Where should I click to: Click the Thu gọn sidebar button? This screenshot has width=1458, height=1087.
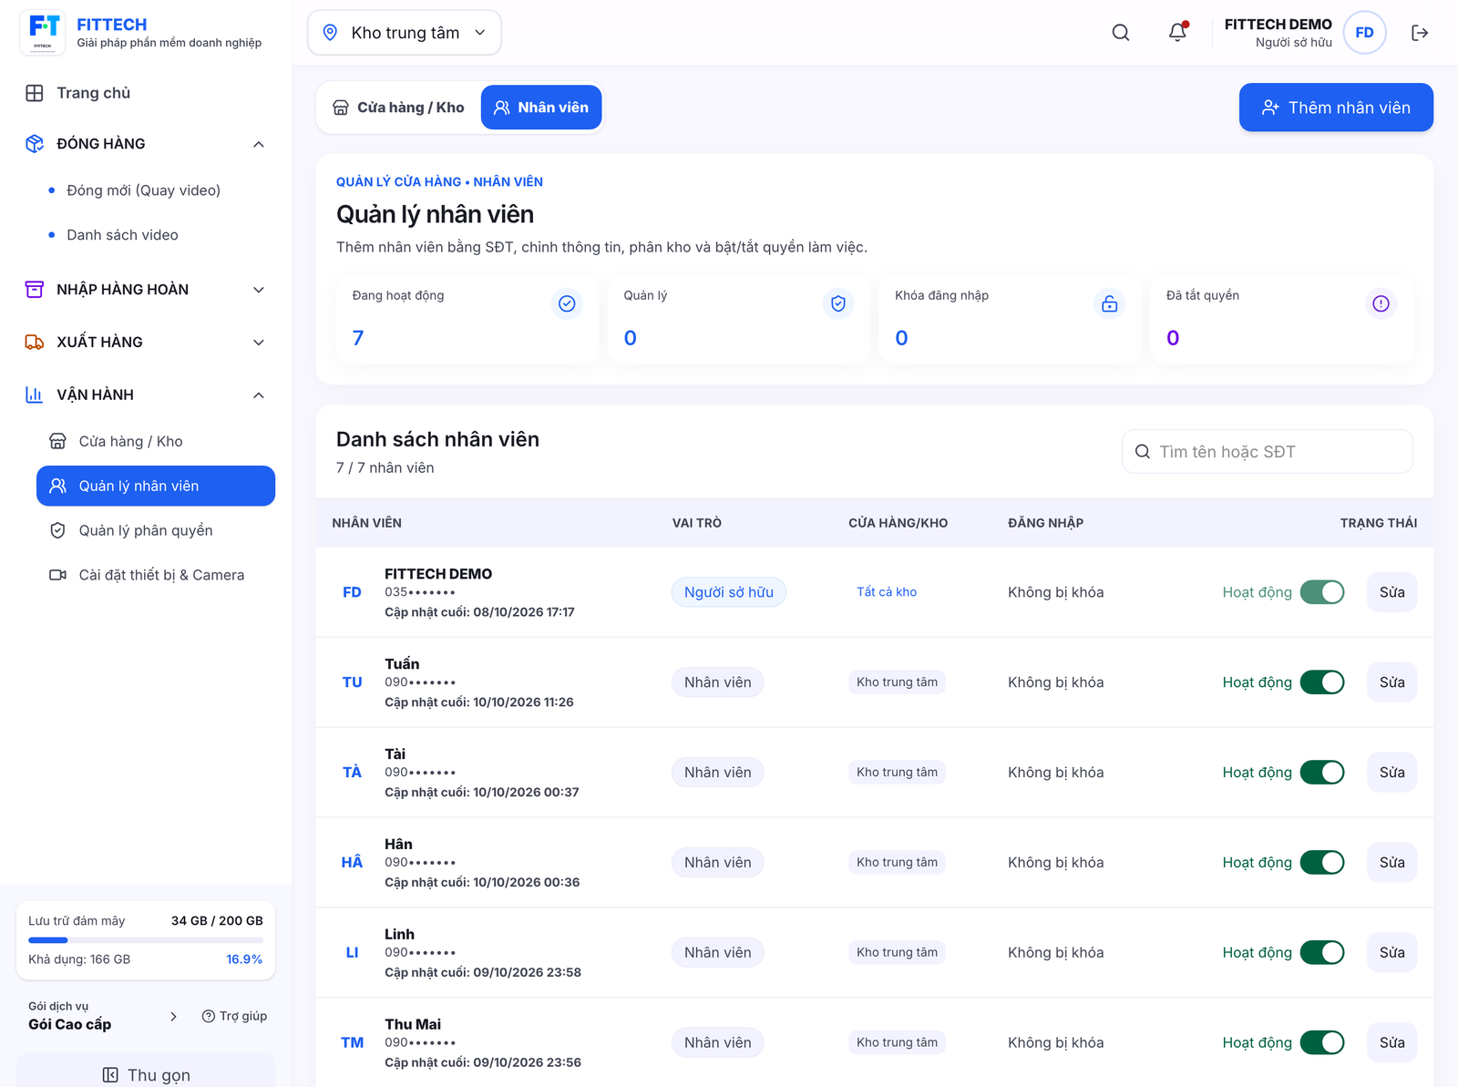146,1073
